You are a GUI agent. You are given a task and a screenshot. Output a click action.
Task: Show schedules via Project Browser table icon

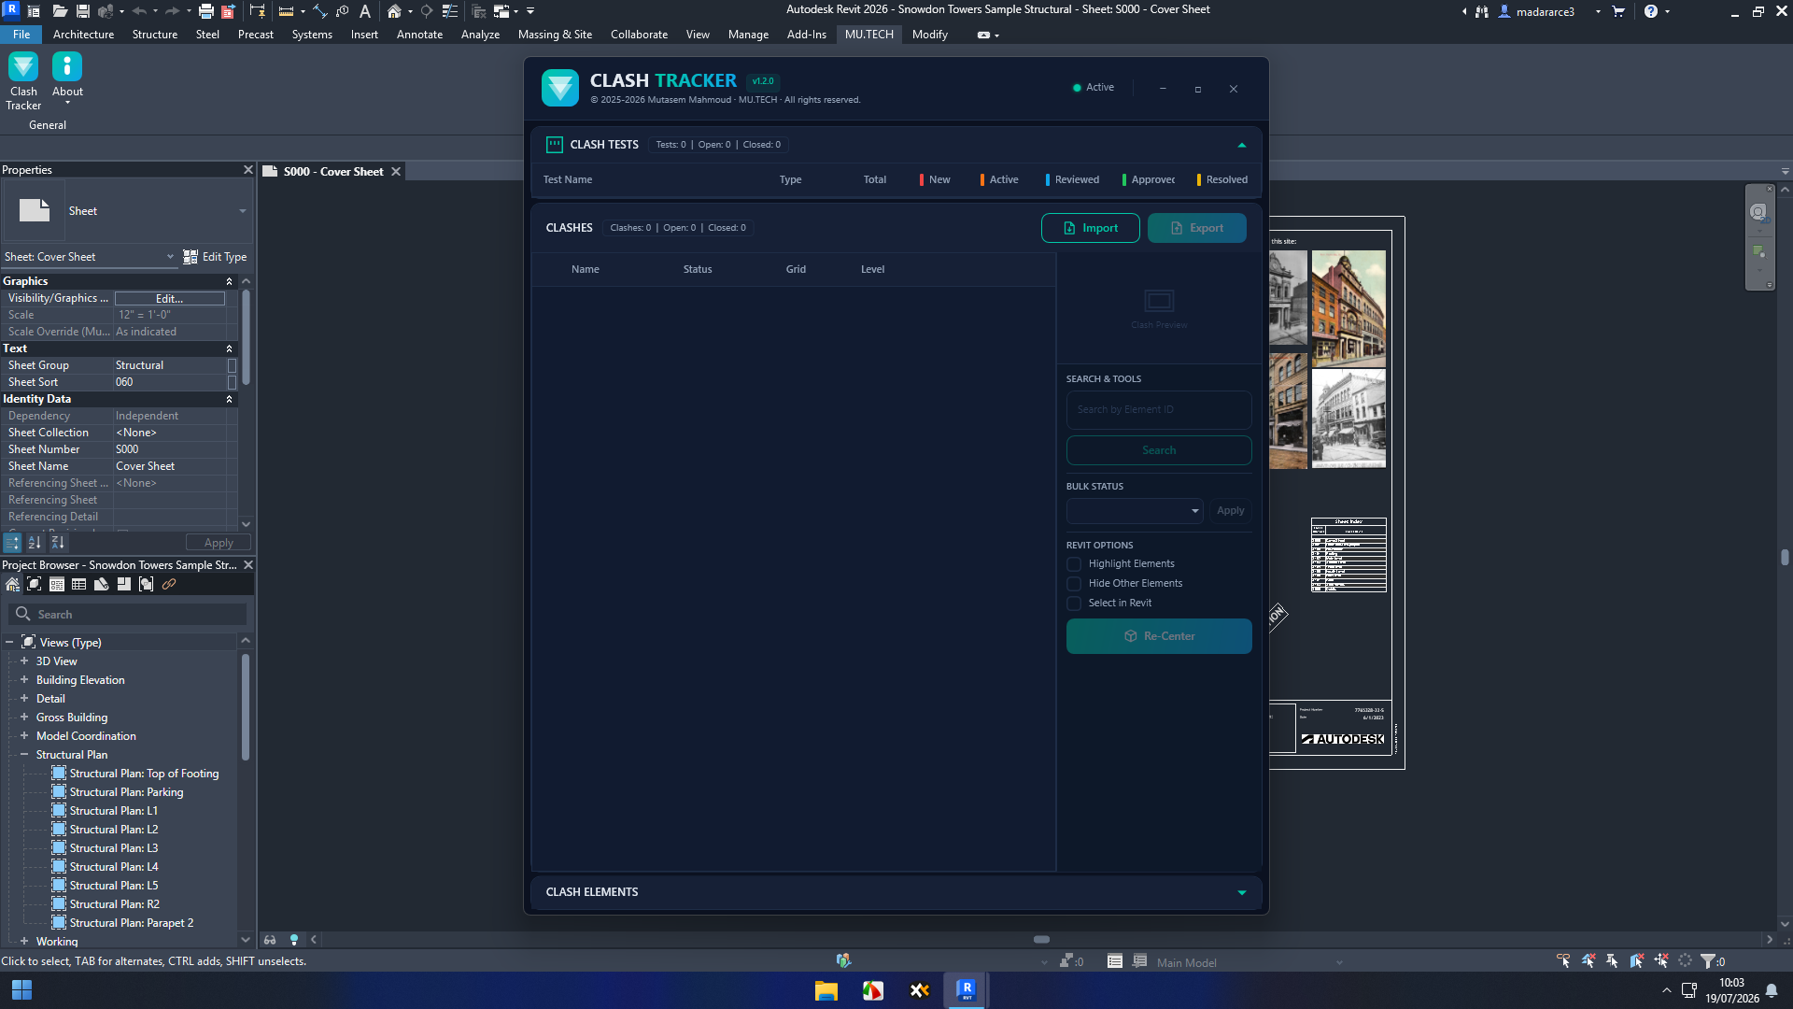tap(79, 585)
